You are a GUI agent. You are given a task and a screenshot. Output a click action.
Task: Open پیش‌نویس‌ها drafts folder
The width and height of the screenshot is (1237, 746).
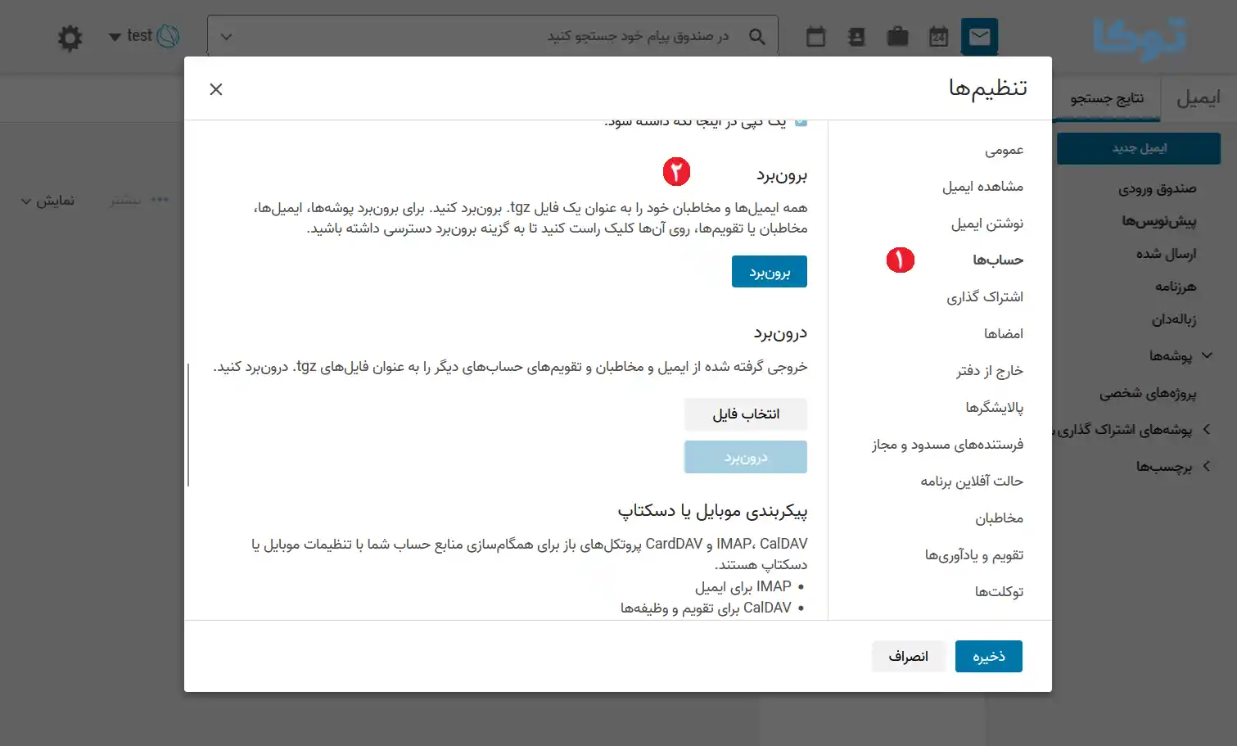(x=1158, y=221)
